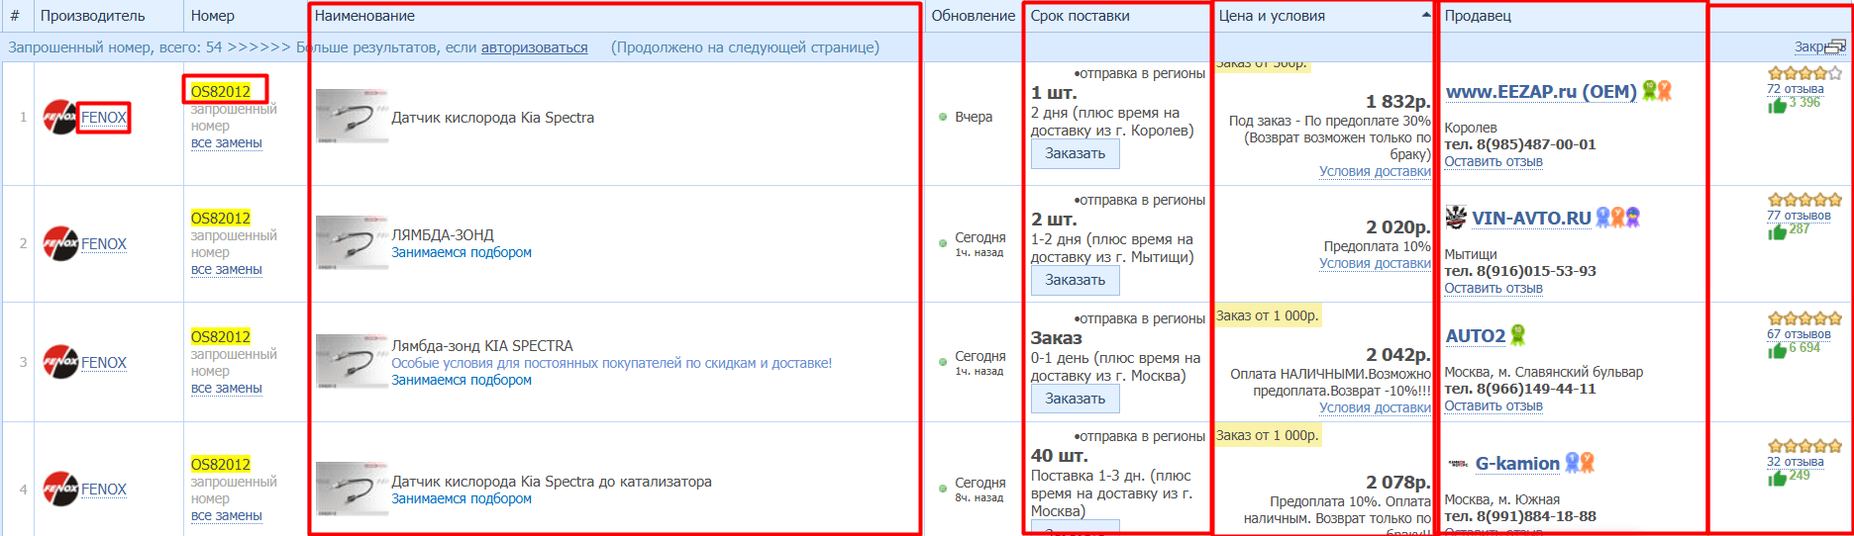Order from the Королев seller with Заказать
This screenshot has width=1854, height=536.
pos(1076,153)
